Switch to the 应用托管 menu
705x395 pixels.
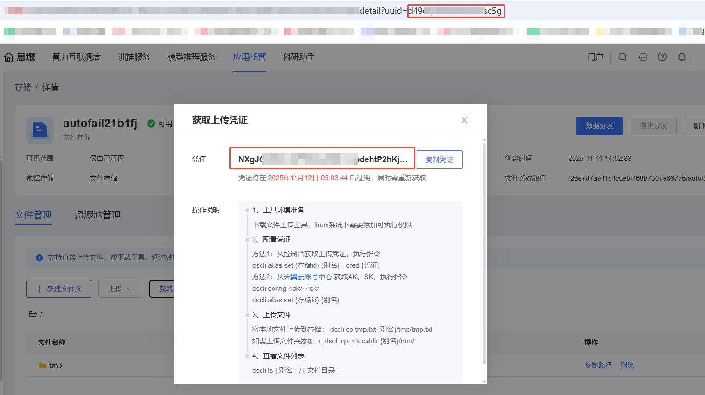[249, 57]
